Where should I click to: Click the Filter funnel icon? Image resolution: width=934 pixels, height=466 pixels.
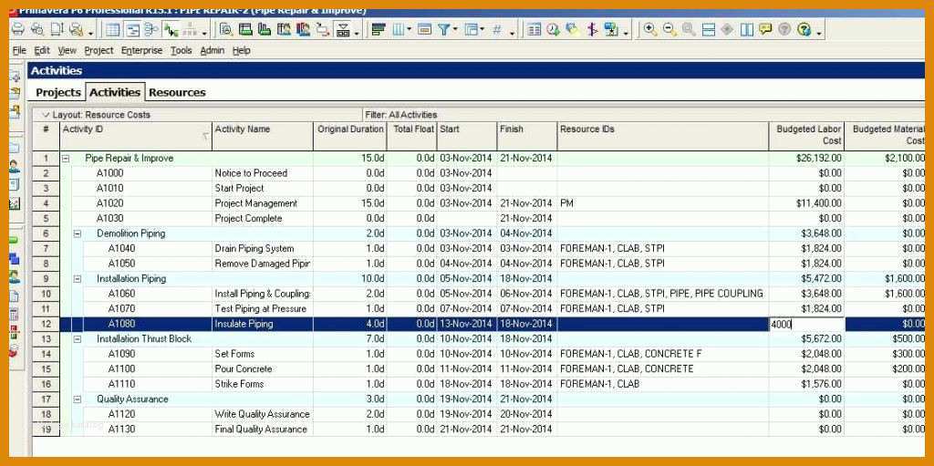(444, 29)
